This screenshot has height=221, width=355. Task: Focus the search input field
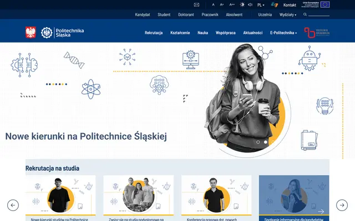click(319, 14)
